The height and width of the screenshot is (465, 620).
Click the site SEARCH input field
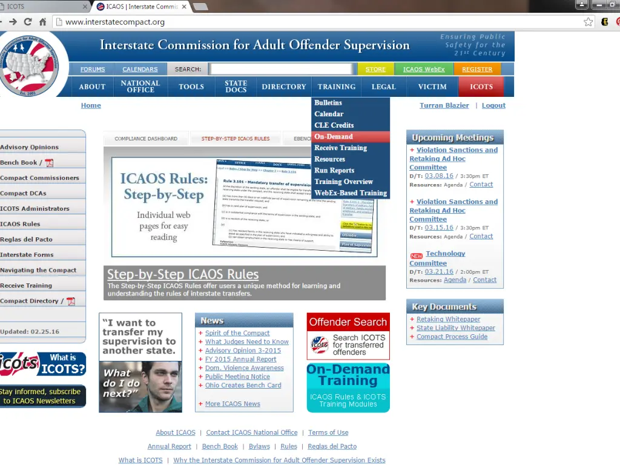281,69
